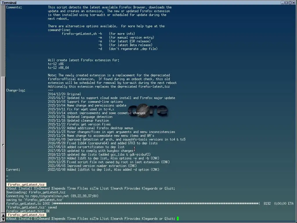
Task: Click the 2020/11/10 Added libXt entry
Action: point(104,158)
